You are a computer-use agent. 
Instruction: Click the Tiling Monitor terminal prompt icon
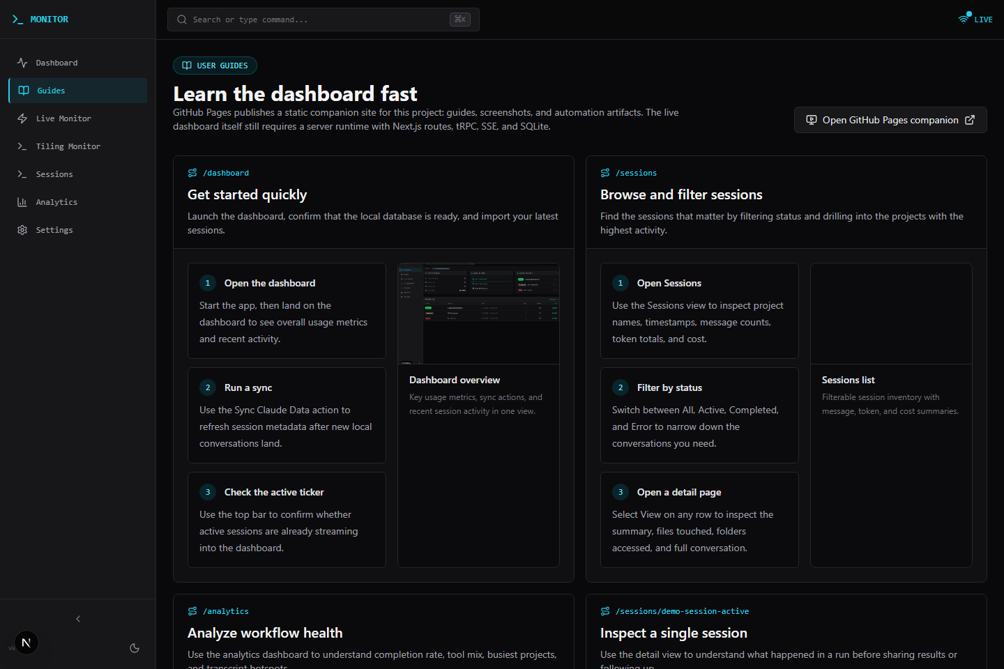pyautogui.click(x=22, y=146)
